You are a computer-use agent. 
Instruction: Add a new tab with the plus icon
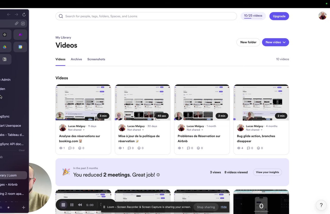[x=23, y=207]
